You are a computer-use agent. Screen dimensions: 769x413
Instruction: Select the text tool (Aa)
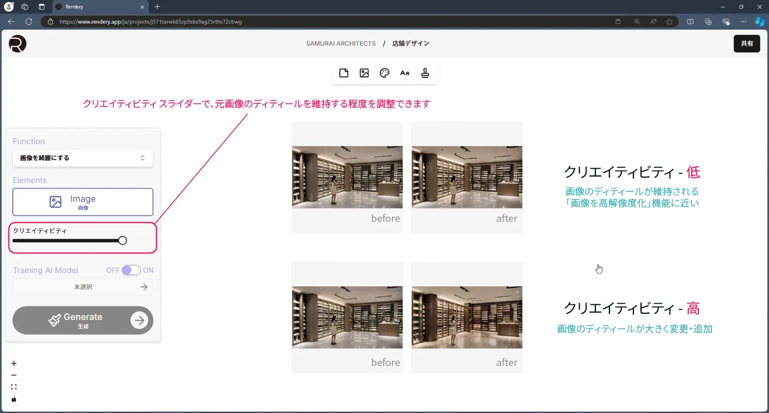[x=405, y=73]
